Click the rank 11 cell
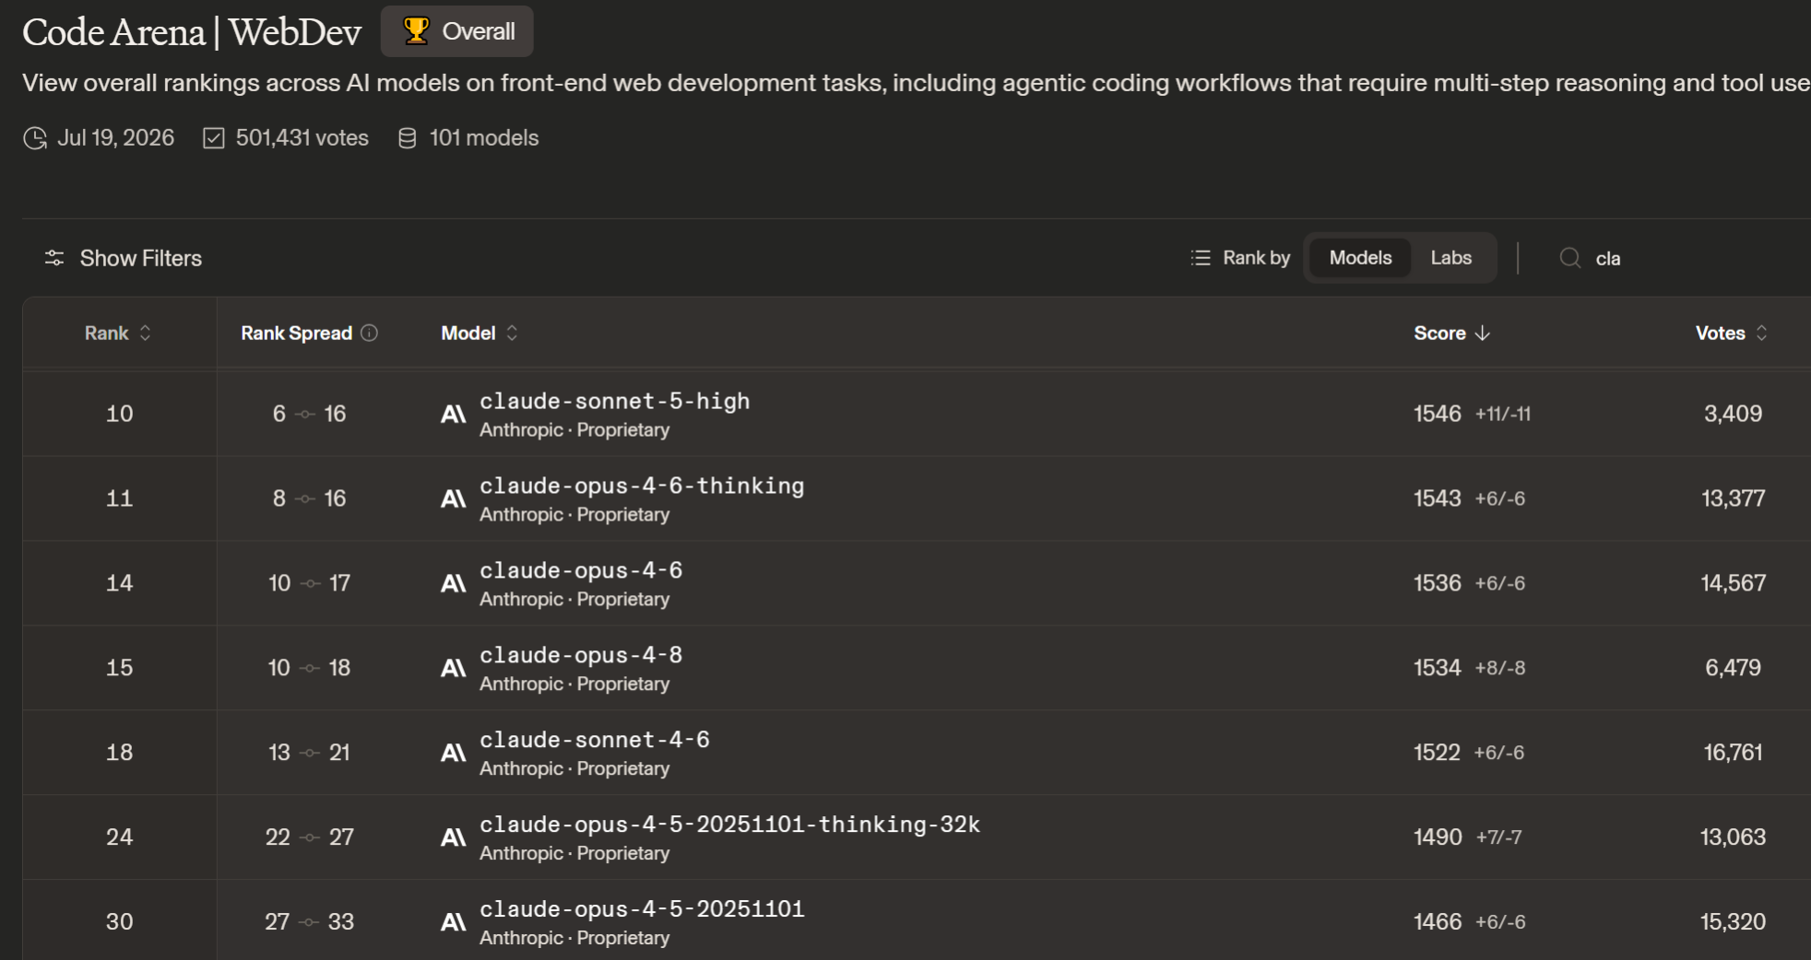1811x960 pixels. [x=120, y=498]
